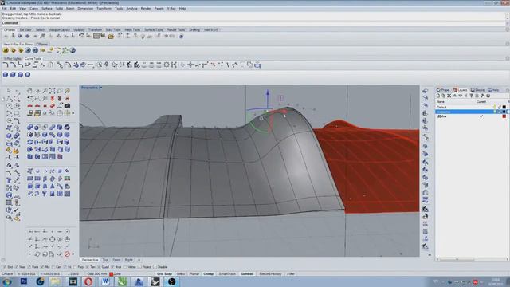The width and height of the screenshot is (510, 287).
Task: Click the Move layer down triangle icon
Action: (x=461, y=96)
